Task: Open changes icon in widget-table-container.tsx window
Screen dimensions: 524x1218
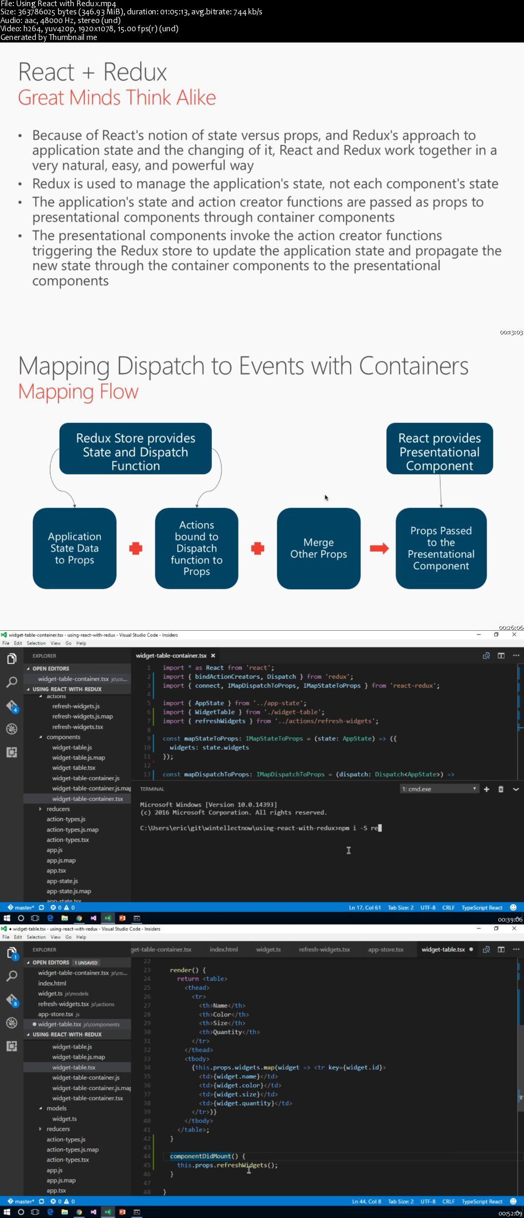Action: click(x=487, y=655)
